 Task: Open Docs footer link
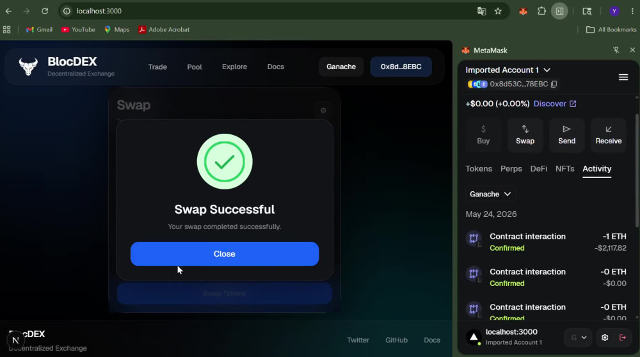tap(432, 340)
